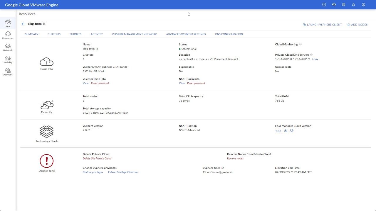Screen dimensions: 376x211
Task: Open the Home sidebar icon
Action: coord(8,23)
